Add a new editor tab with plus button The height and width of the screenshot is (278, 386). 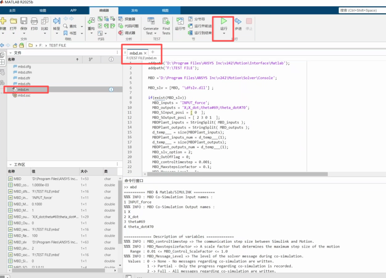(153, 52)
